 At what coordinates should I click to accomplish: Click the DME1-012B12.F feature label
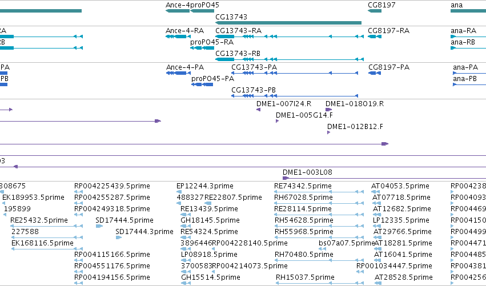pos(355,127)
